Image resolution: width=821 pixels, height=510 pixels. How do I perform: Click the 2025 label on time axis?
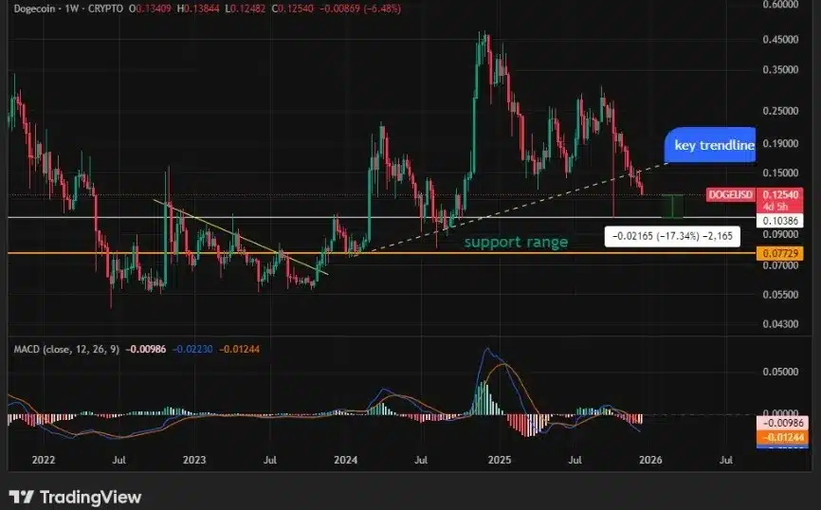pyautogui.click(x=499, y=460)
